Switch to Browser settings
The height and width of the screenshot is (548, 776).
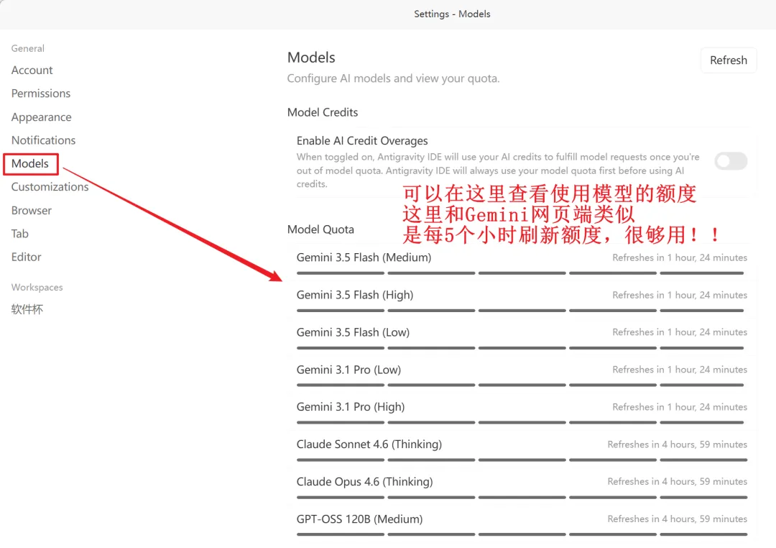31,211
